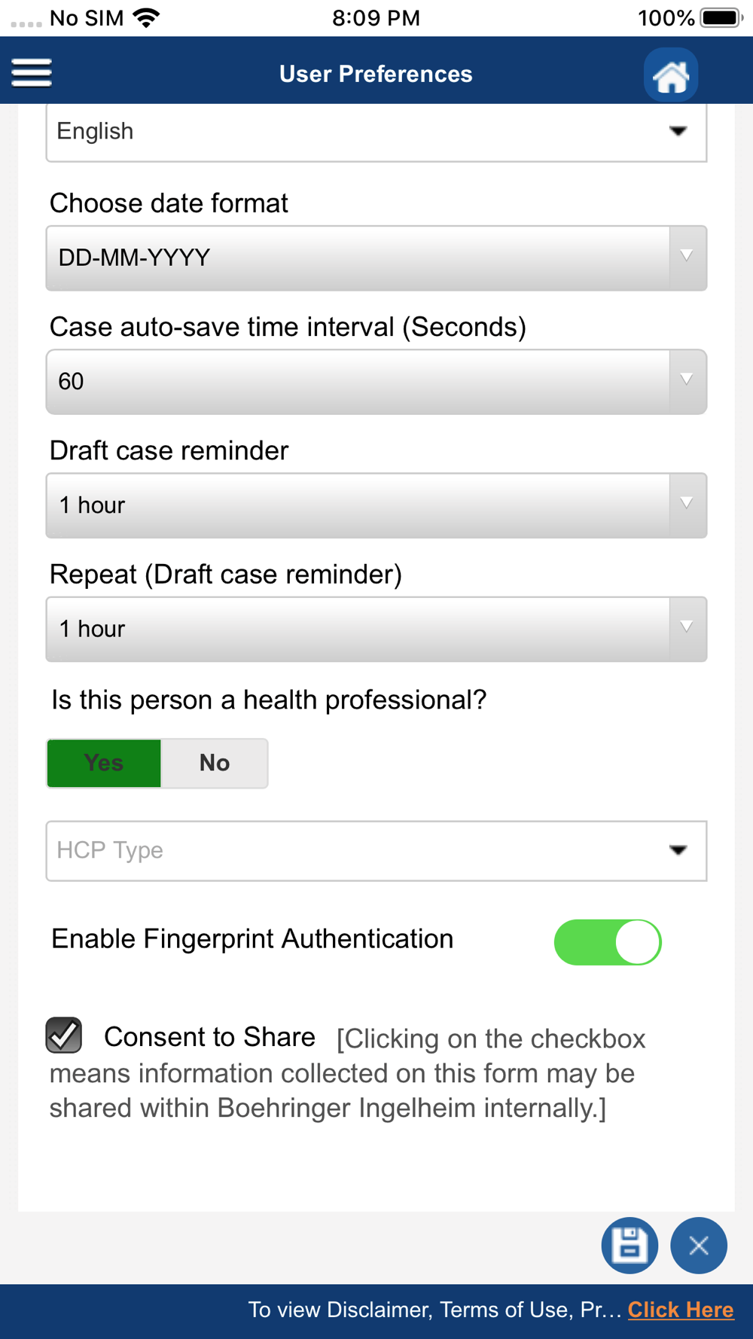Open the hamburger menu
Viewport: 753px width, 1339px height.
point(32,73)
